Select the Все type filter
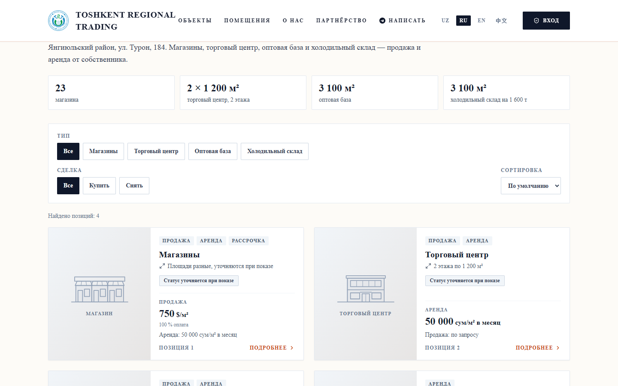618x386 pixels. pos(68,151)
